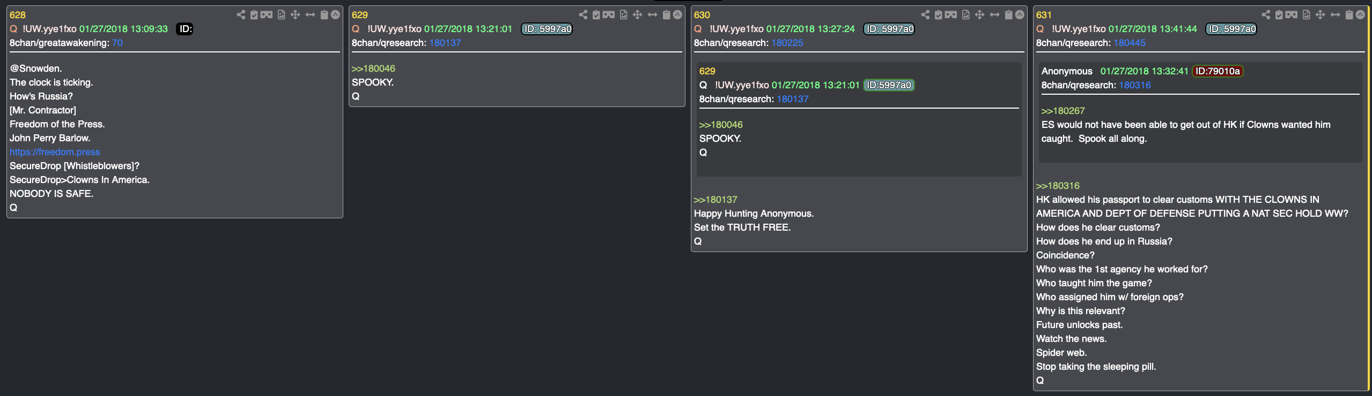Click the clipboard icon on post 629
The width and height of the screenshot is (1372, 396).
pyautogui.click(x=666, y=14)
